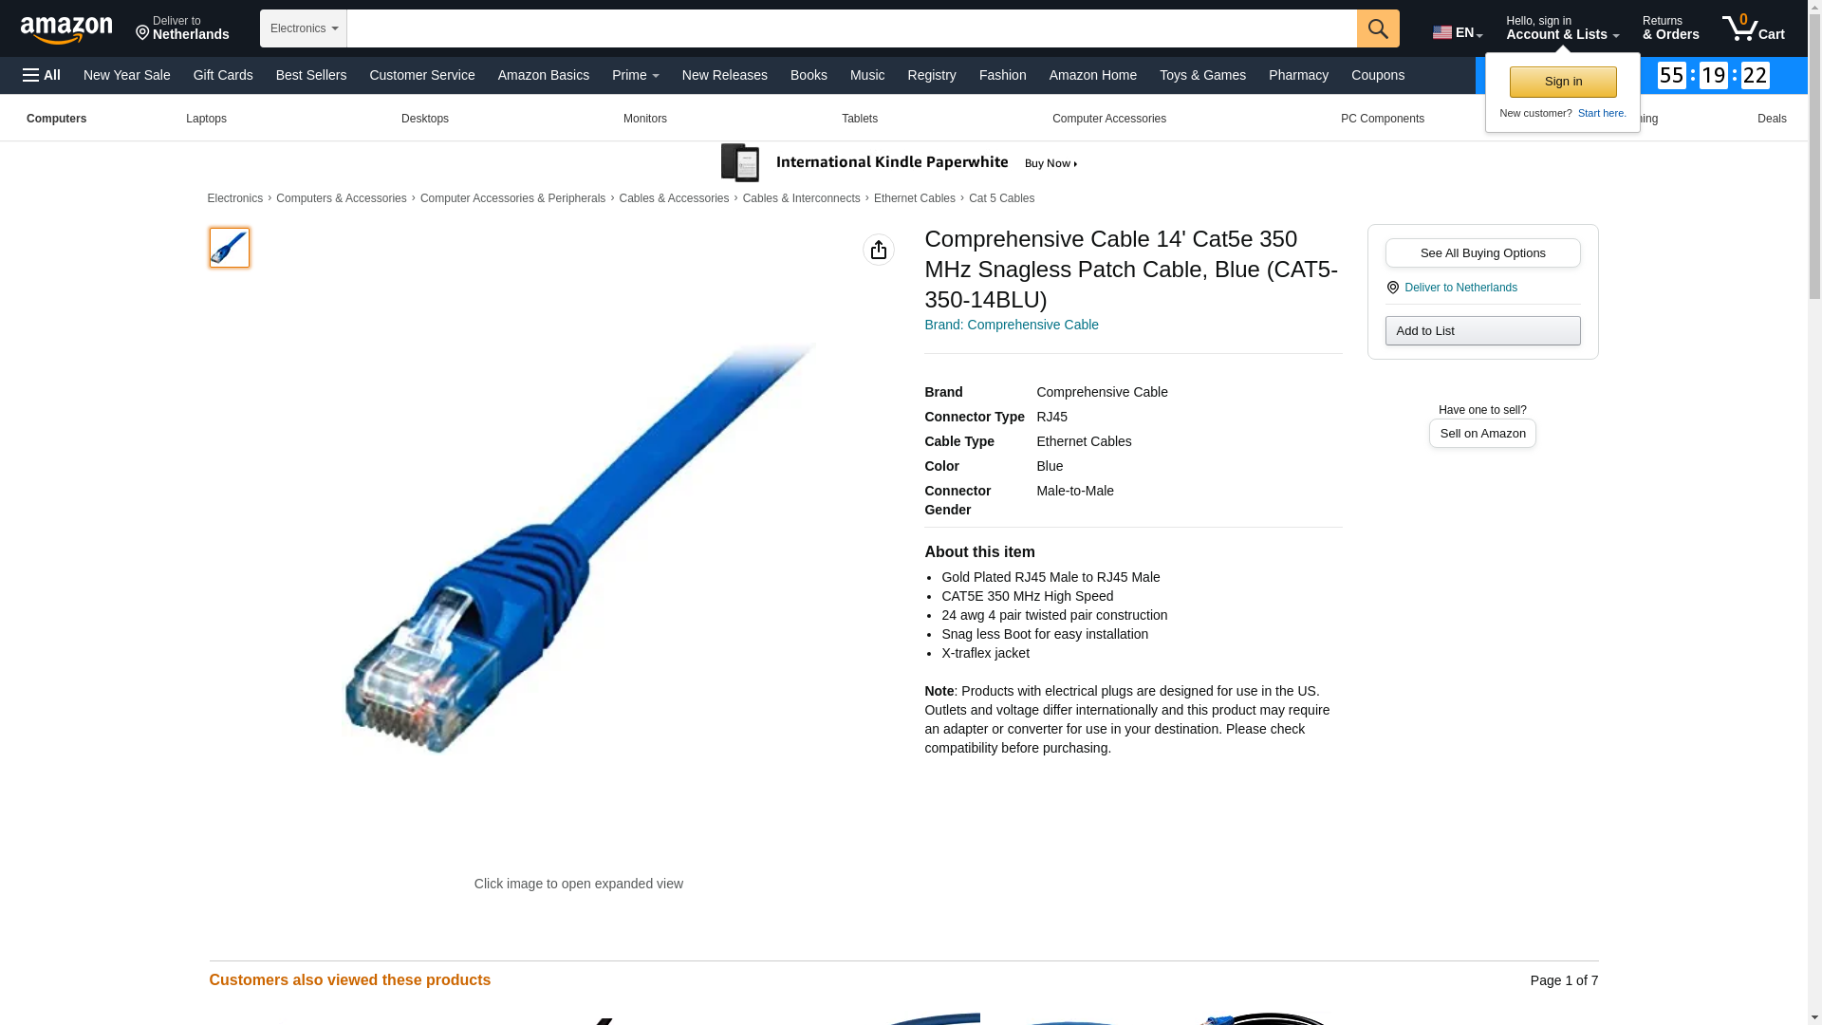
Task: Select the blue cable product thumbnail
Action: [x=230, y=248]
